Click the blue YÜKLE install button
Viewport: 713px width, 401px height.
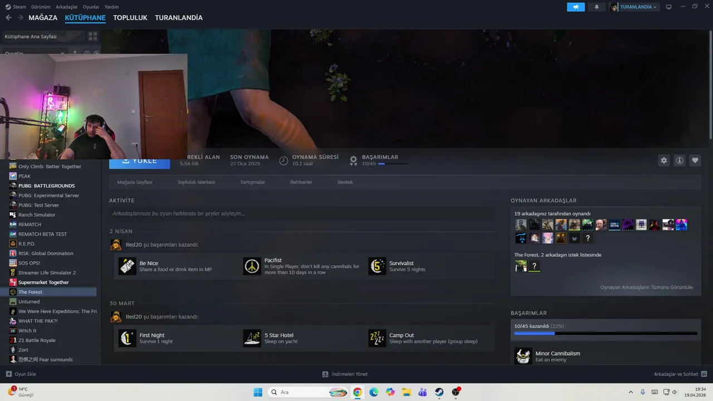[x=139, y=161]
